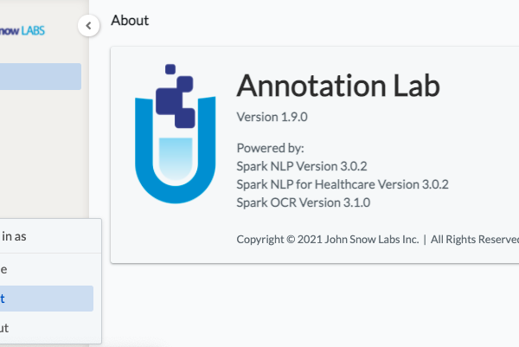519x347 pixels.
Task: Click the "Version 1.9.0" text
Action: coord(272,117)
